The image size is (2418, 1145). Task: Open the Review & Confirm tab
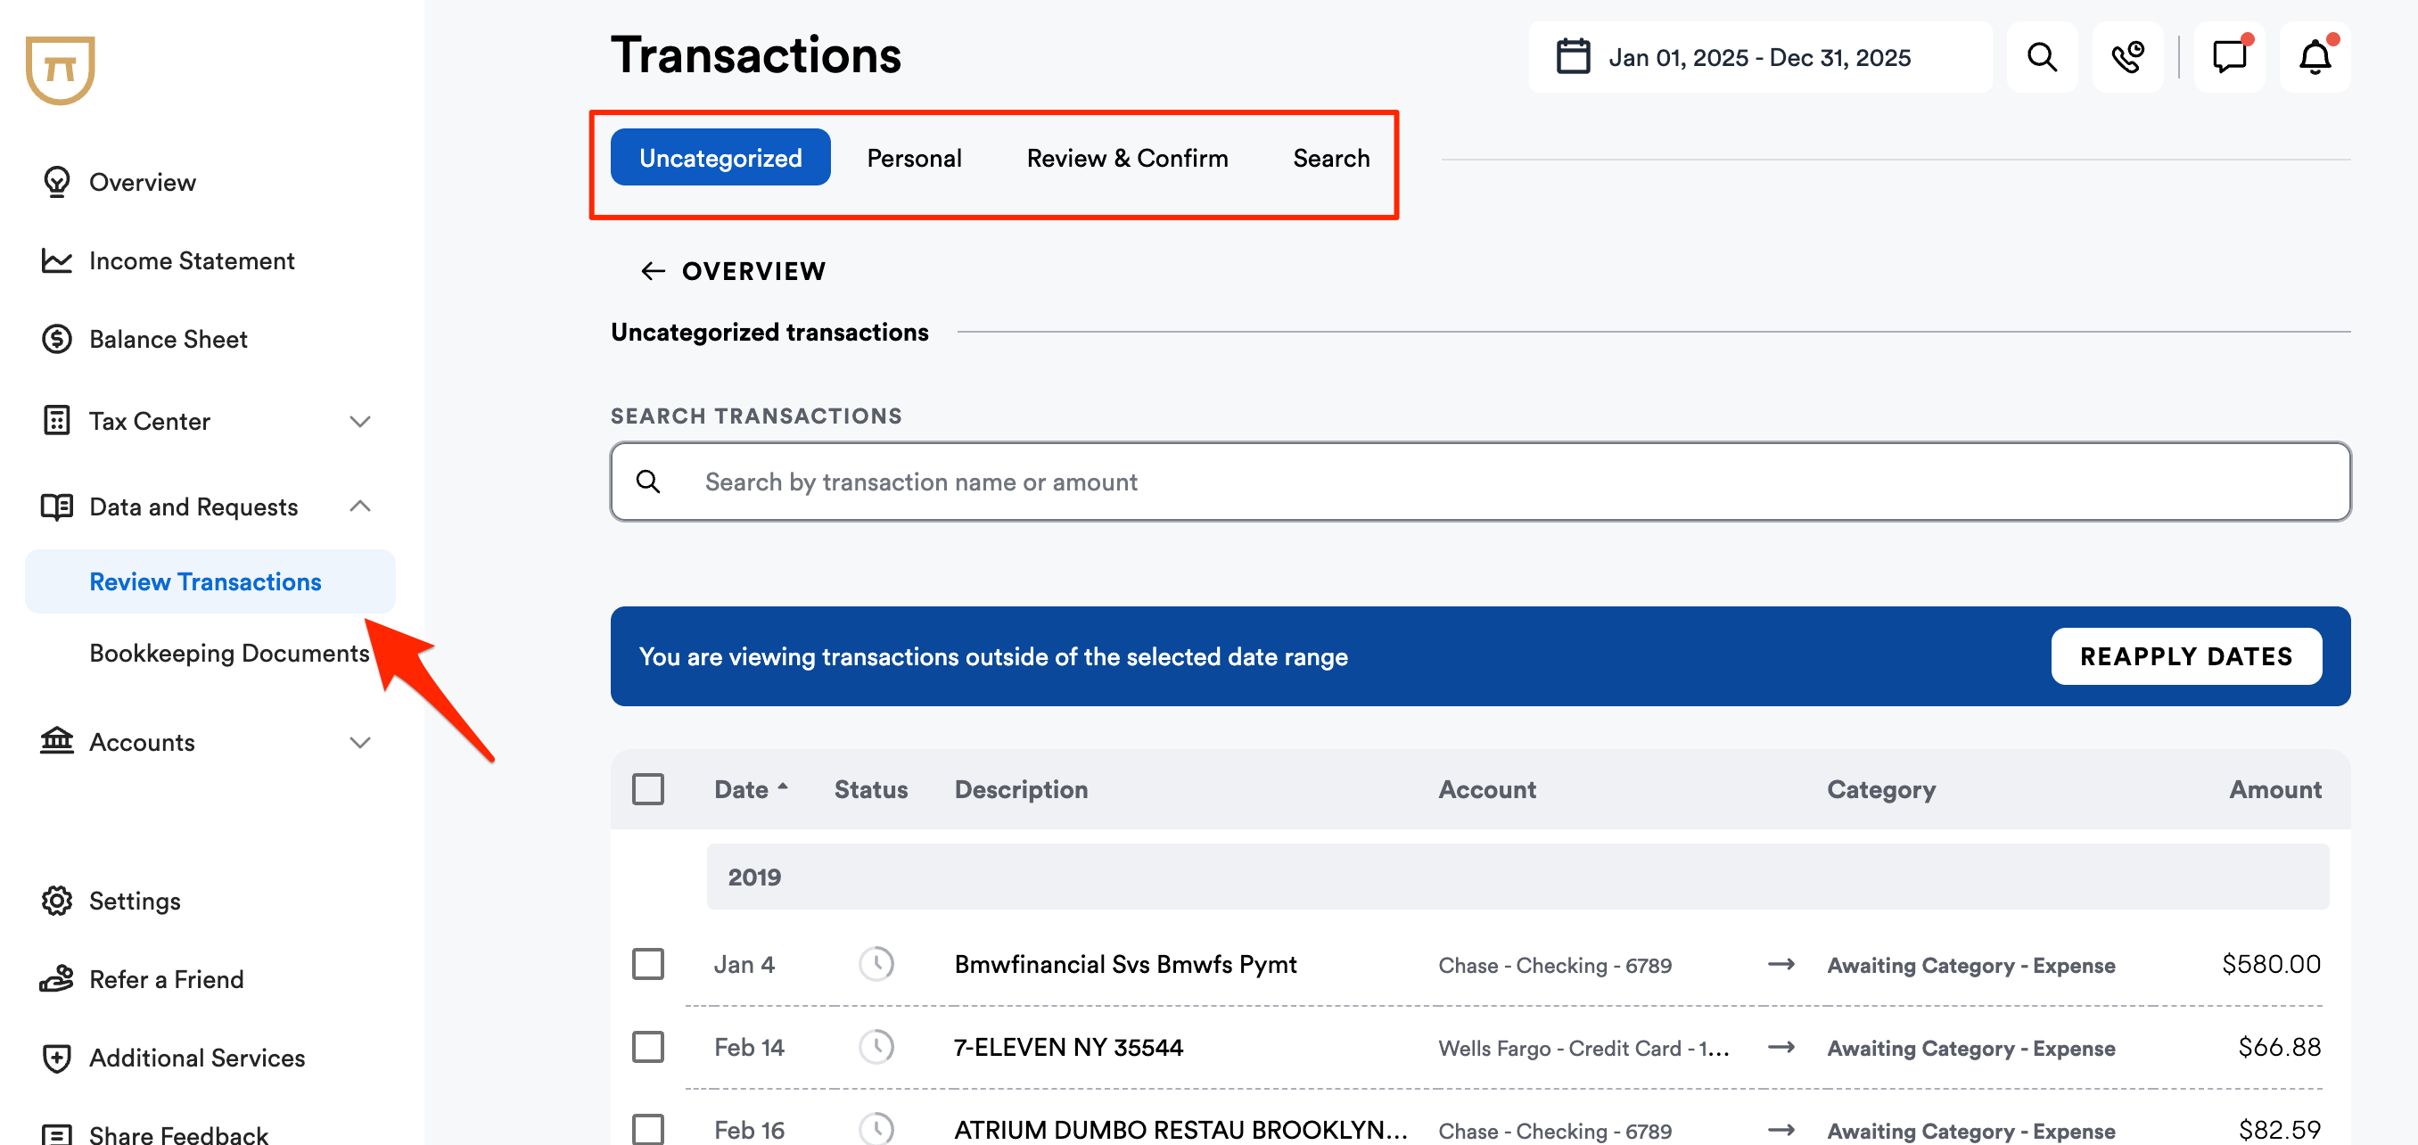(x=1126, y=158)
